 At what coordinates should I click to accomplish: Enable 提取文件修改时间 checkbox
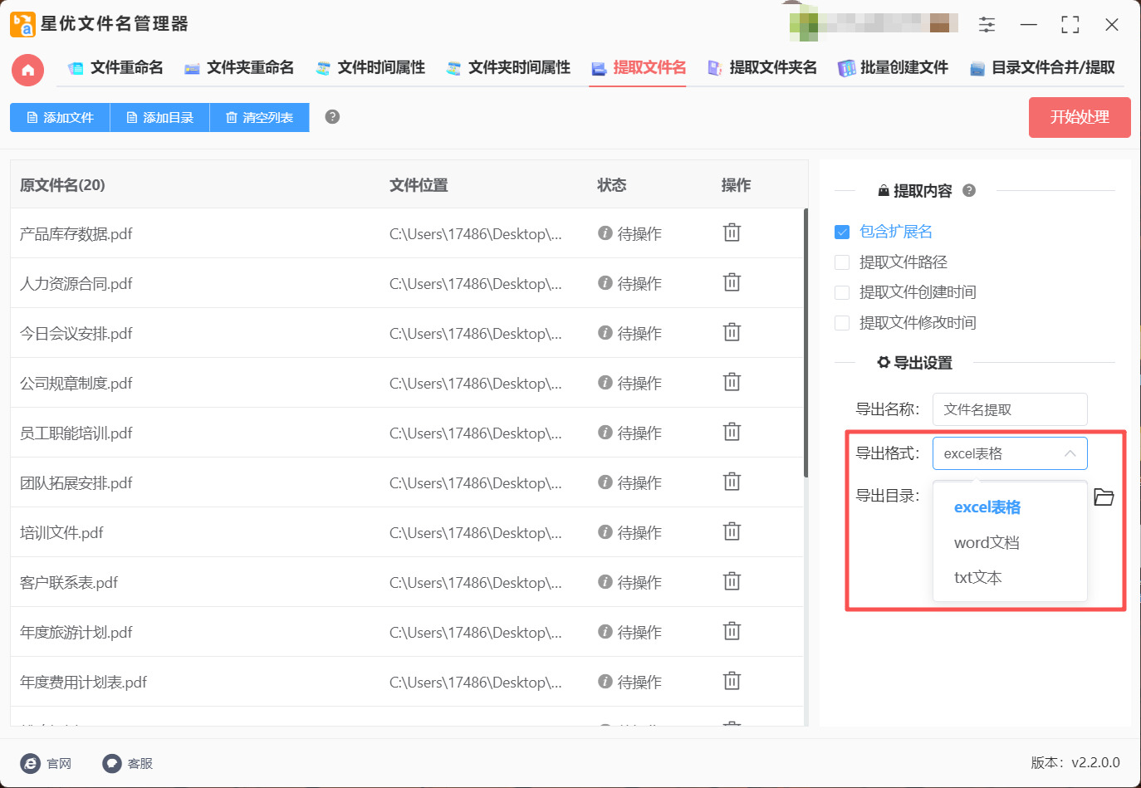click(x=842, y=323)
